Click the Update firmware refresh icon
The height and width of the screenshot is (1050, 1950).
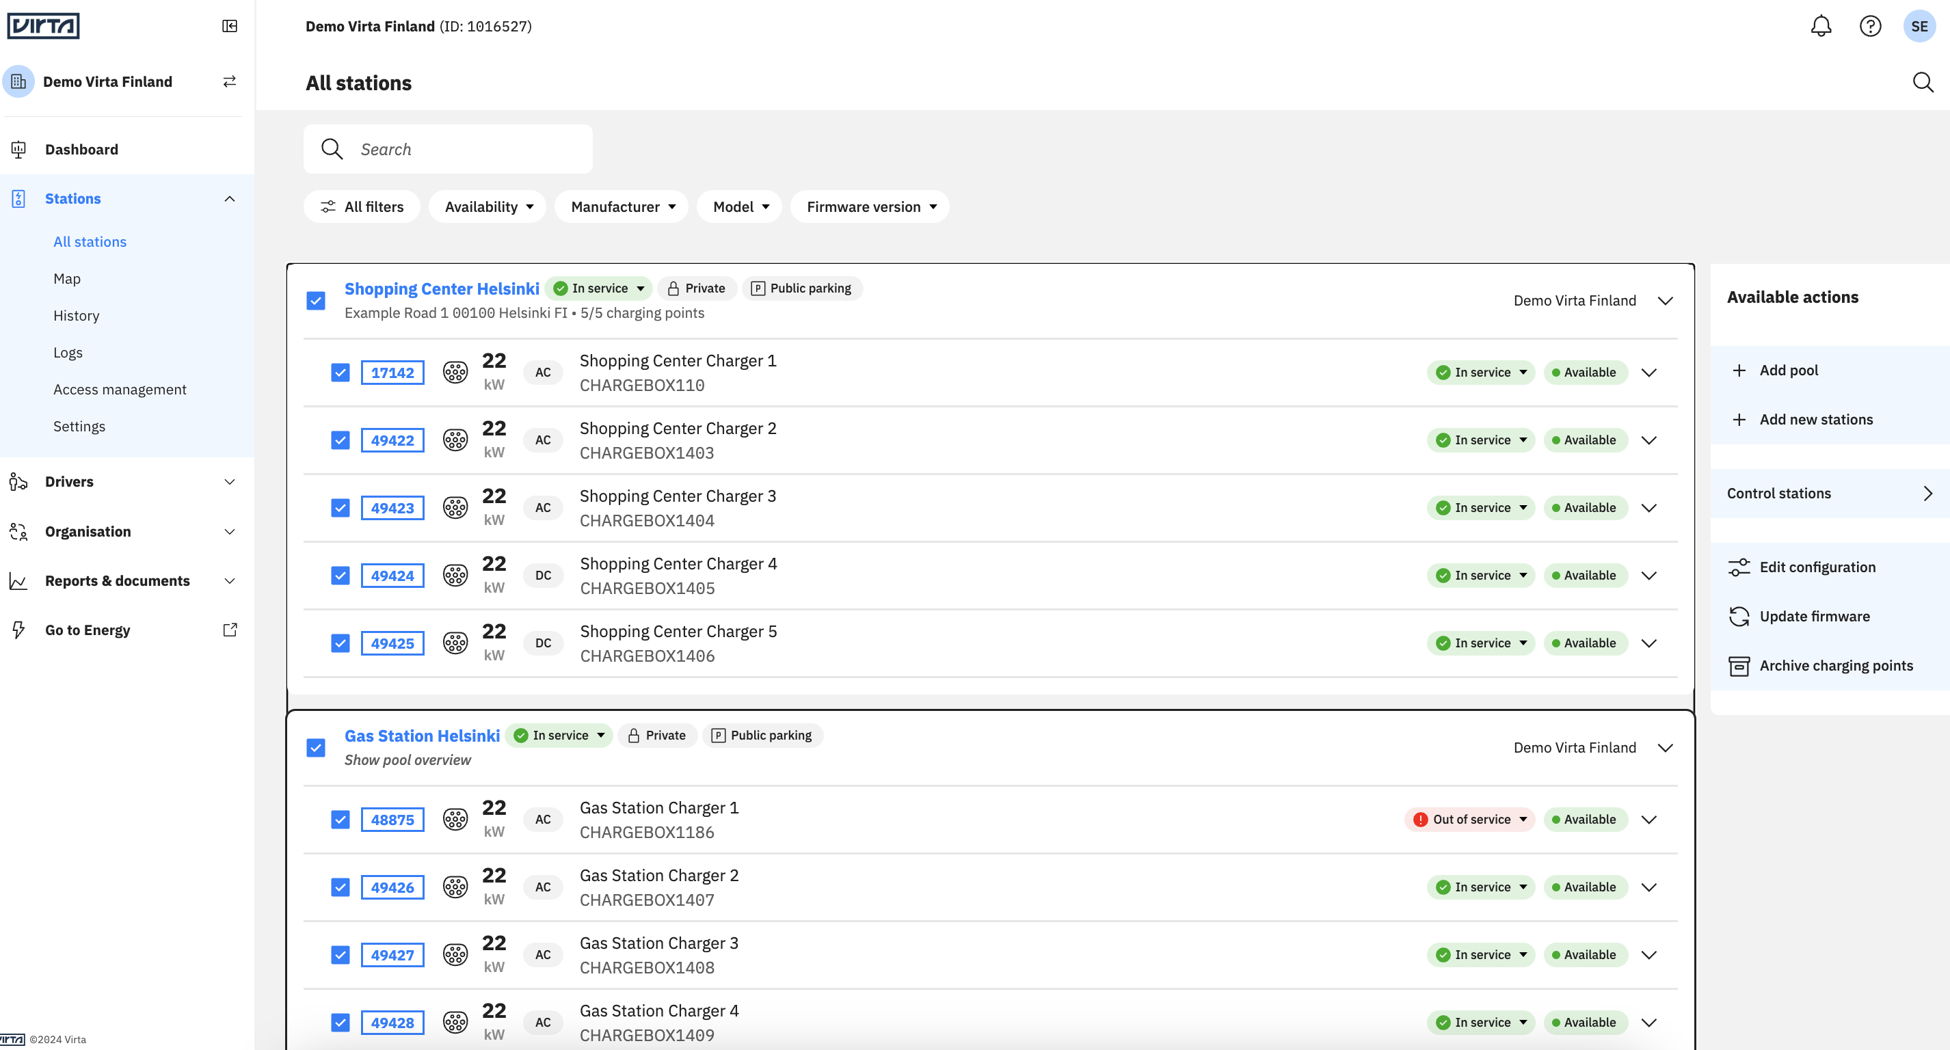(1739, 616)
